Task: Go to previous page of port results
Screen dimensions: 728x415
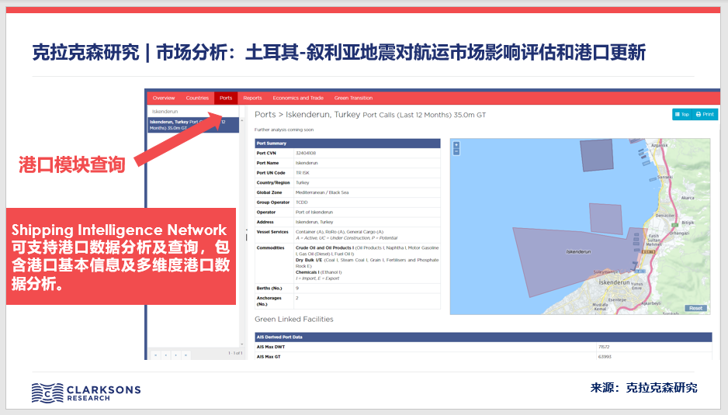Action: click(x=166, y=355)
